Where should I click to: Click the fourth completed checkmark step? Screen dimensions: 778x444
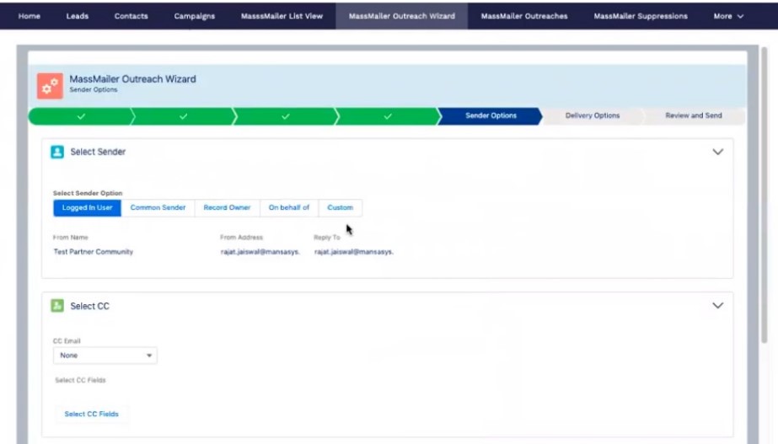[387, 116]
